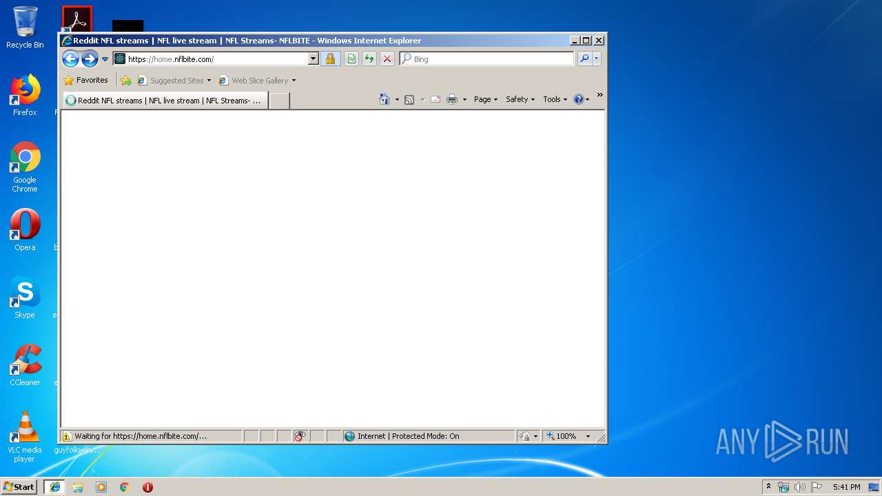Viewport: 882px width, 496px height.
Task: Click the popup blocker status icon
Action: coord(300,436)
